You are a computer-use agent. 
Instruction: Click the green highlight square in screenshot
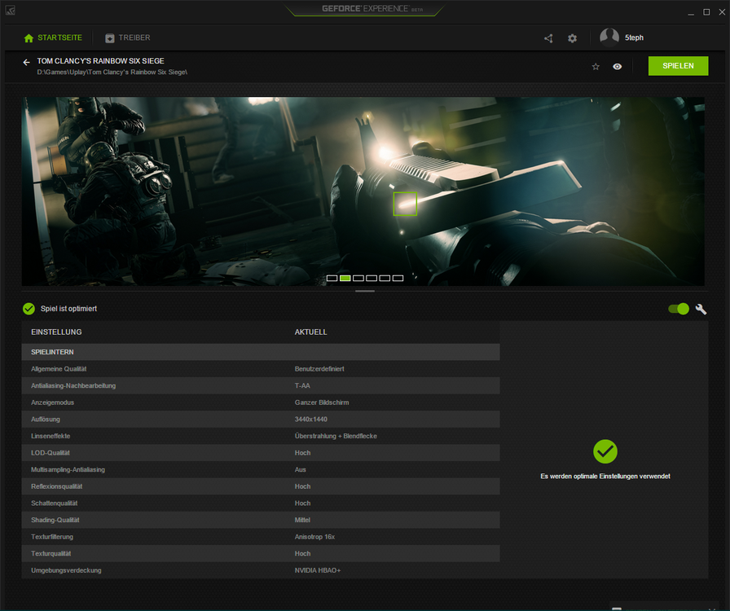(405, 204)
